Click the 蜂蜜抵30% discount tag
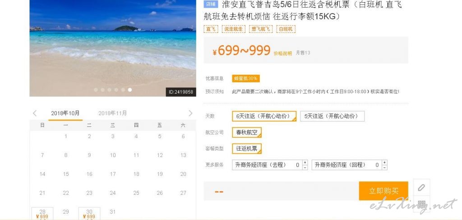This screenshot has width=462, height=220. tap(246, 78)
